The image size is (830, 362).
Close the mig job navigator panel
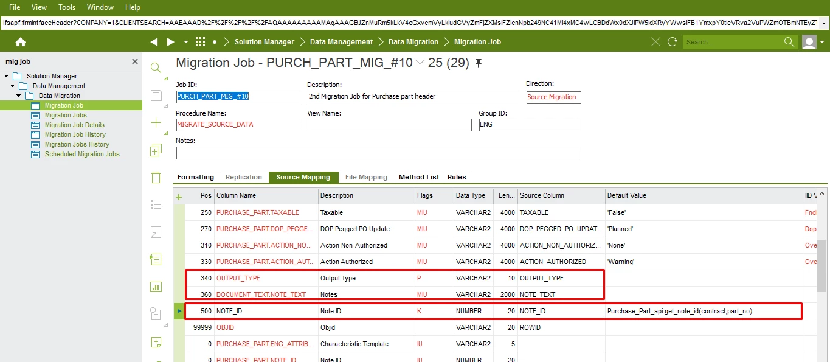coord(135,61)
